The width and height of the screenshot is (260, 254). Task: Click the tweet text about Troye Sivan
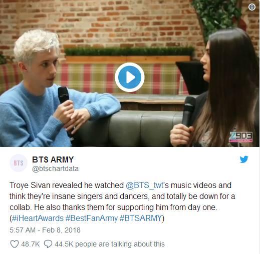tap(122, 201)
